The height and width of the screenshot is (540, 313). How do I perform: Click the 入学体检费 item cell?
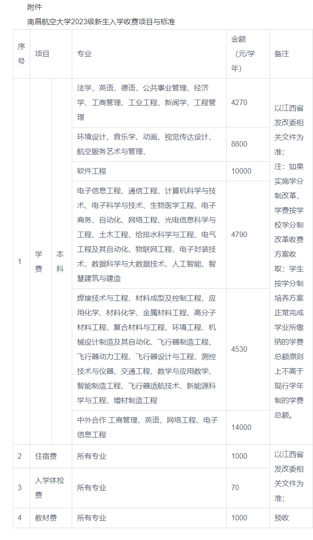[x=51, y=488]
